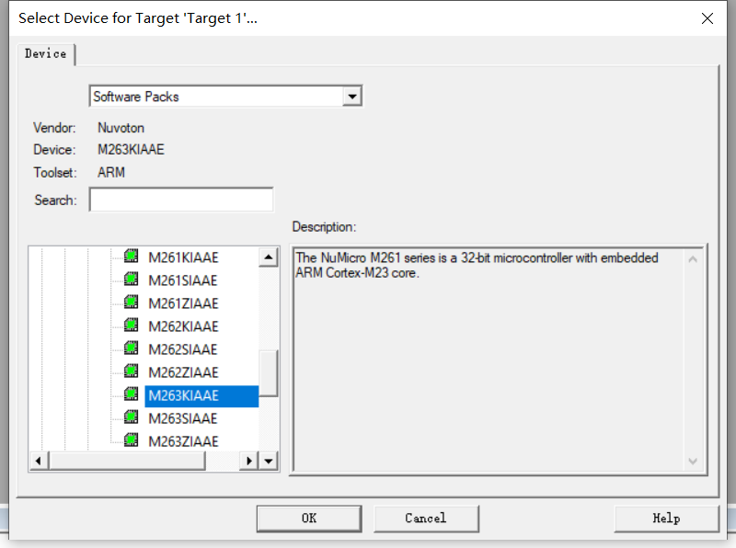Select device M261ZIAAE in the tree

183,303
